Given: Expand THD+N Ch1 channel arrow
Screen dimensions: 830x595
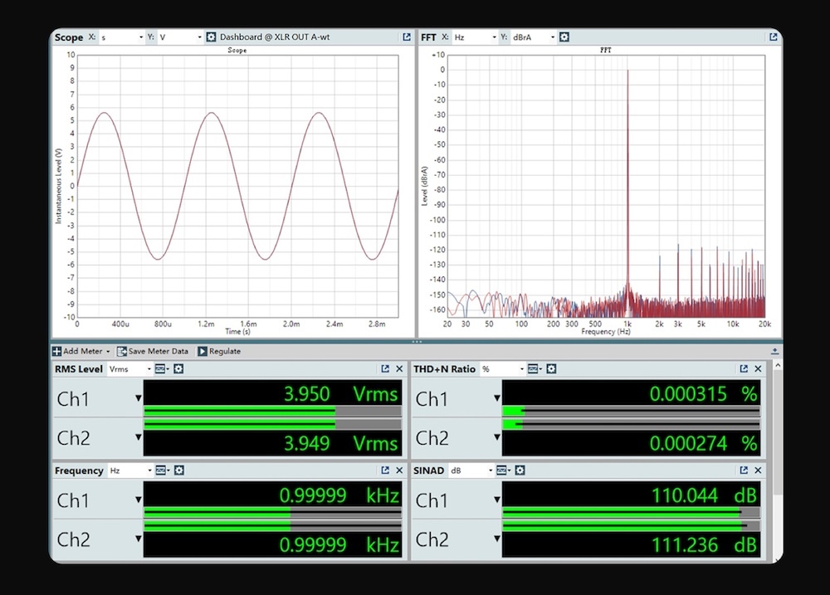Looking at the screenshot, I should coord(497,398).
